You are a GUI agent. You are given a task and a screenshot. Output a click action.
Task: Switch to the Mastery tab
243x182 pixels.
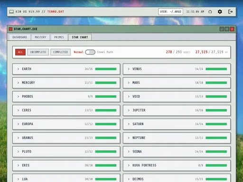coord(40,37)
